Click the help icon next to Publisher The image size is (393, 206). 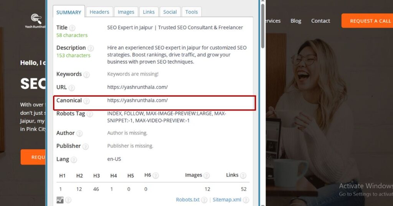(x=86, y=146)
